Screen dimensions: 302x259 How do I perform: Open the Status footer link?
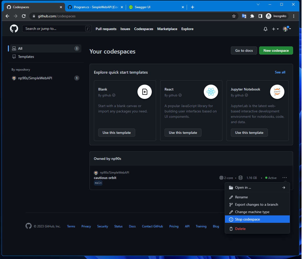[x=118, y=226]
